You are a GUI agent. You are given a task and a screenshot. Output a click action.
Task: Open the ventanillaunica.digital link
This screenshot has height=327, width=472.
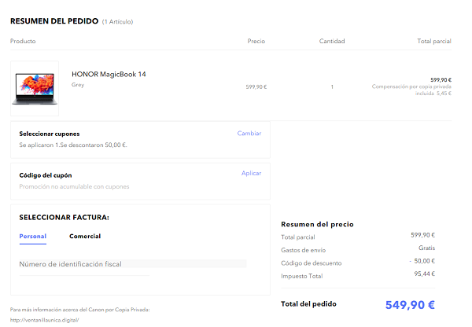45,320
